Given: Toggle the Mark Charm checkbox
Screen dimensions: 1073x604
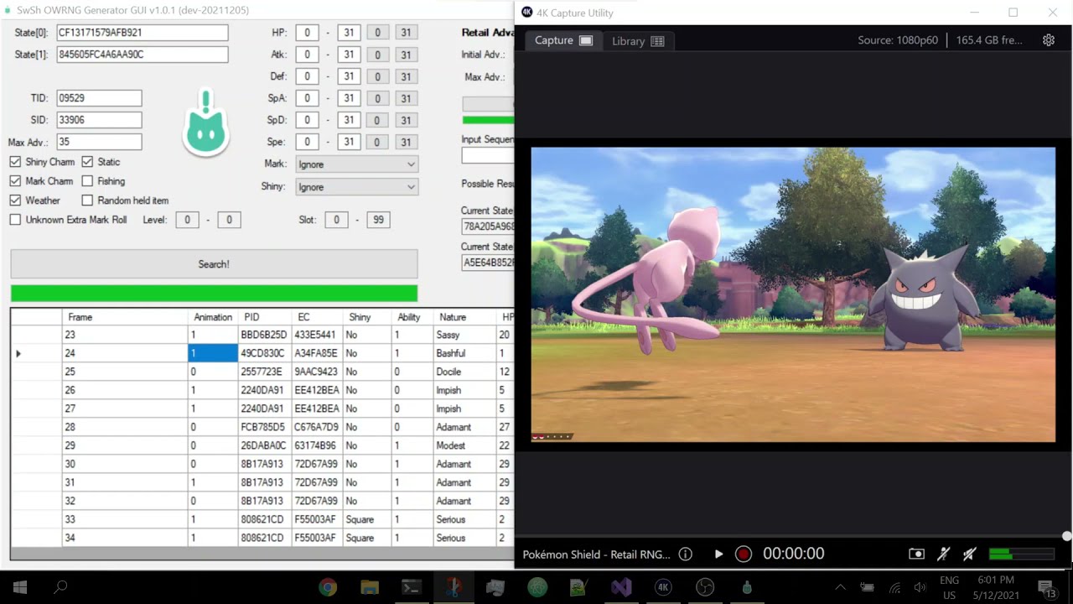Looking at the screenshot, I should [x=15, y=181].
